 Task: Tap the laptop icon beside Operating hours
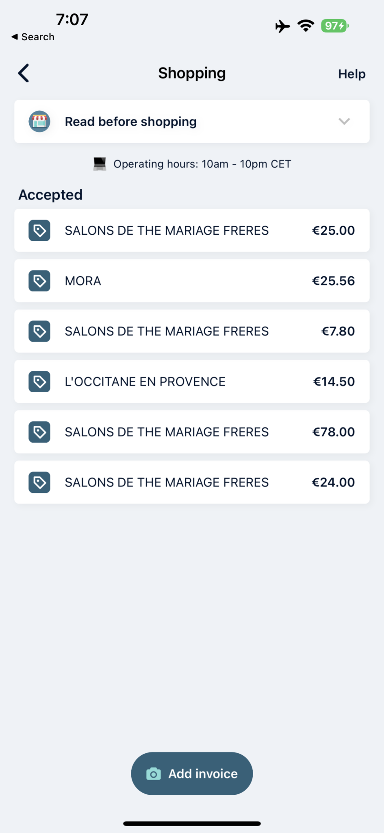[100, 164]
